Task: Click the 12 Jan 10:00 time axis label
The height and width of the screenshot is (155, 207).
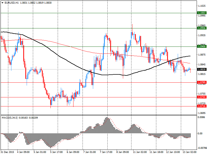Action: coord(173,152)
